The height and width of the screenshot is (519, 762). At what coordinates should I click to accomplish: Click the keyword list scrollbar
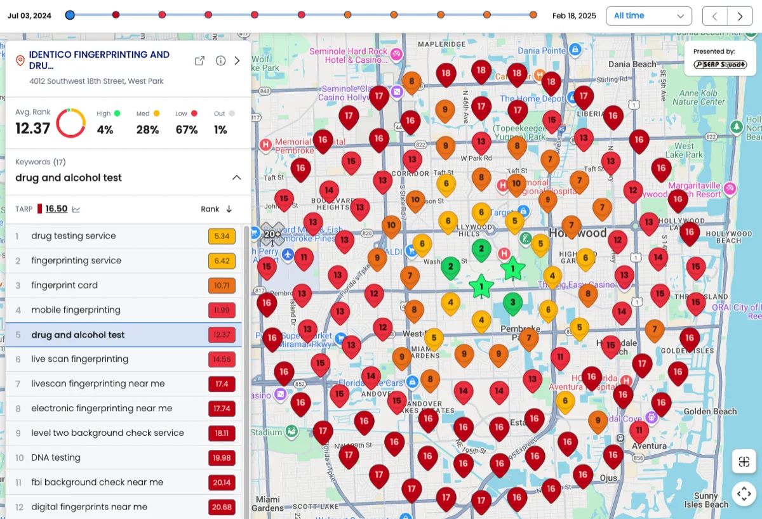point(246,371)
